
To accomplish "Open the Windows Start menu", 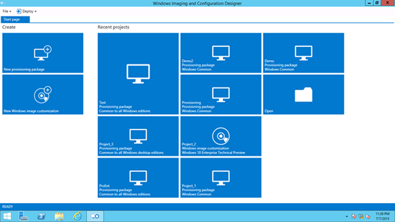I will [7, 216].
